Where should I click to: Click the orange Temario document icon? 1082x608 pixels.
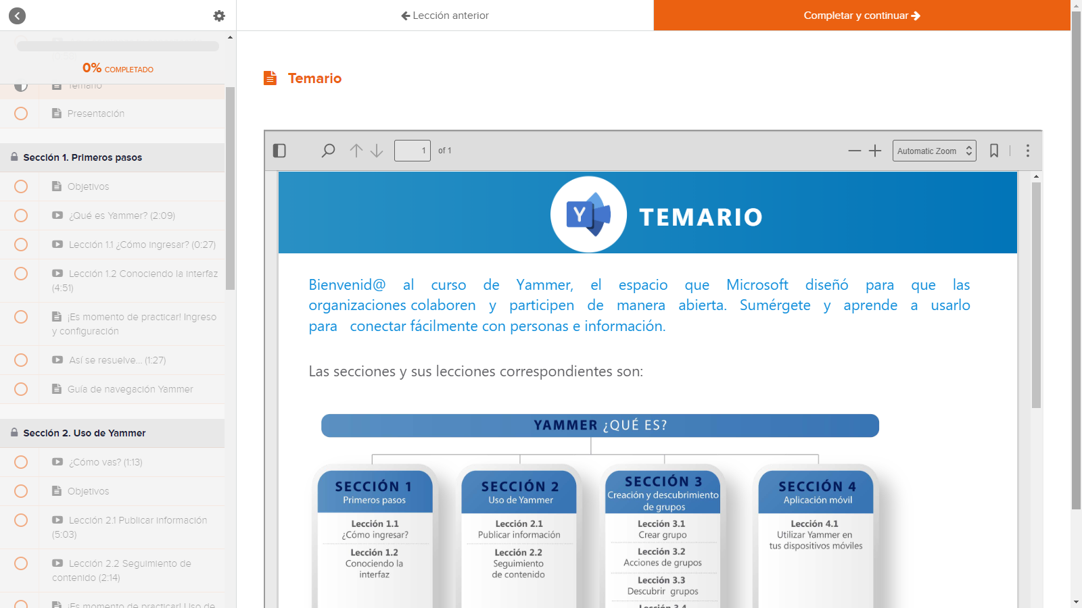pos(270,78)
